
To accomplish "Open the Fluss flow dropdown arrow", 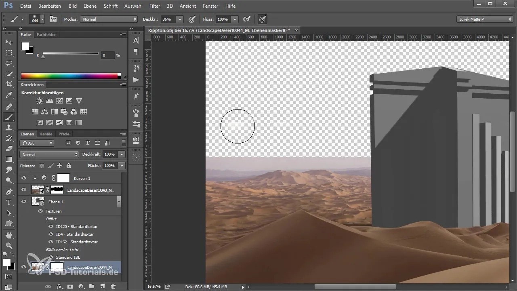I will point(235,19).
